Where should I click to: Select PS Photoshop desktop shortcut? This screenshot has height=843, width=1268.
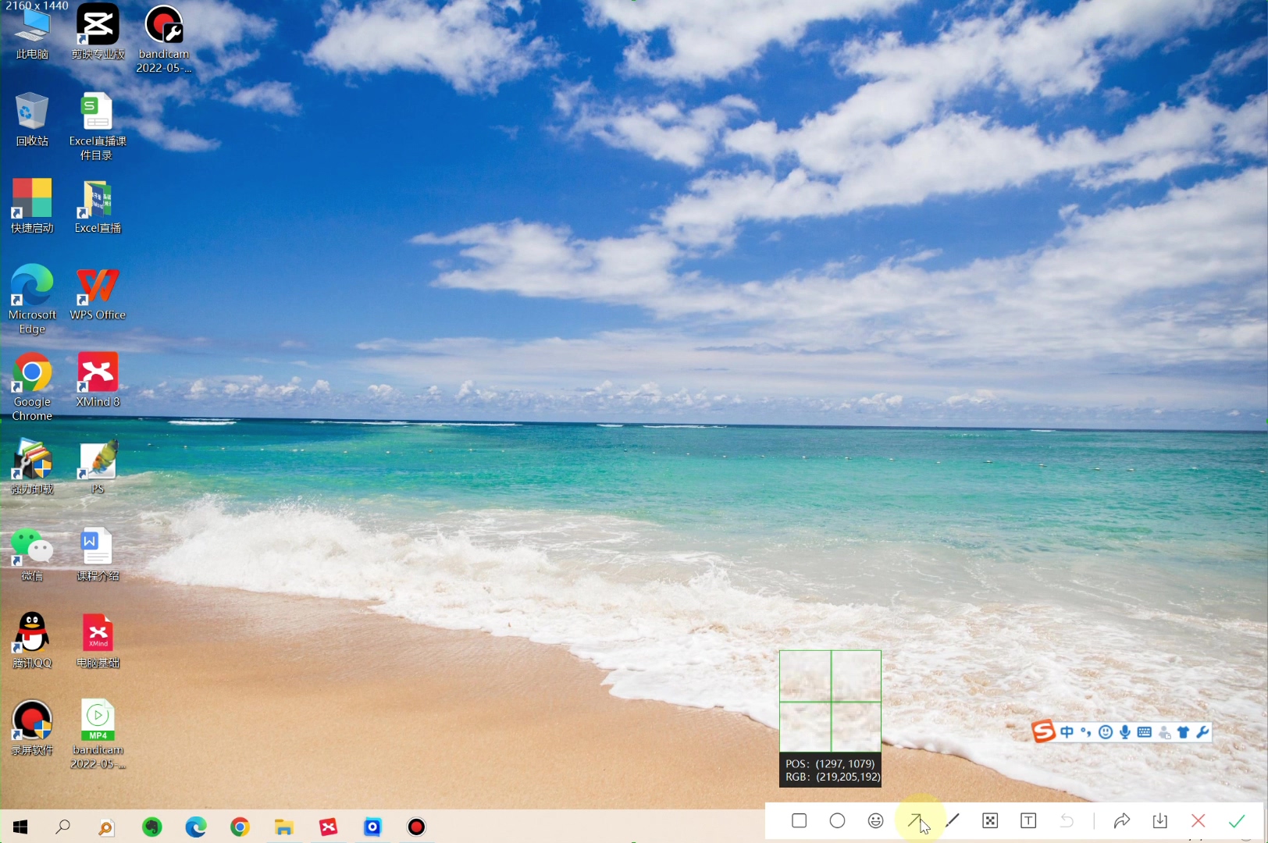click(x=98, y=467)
